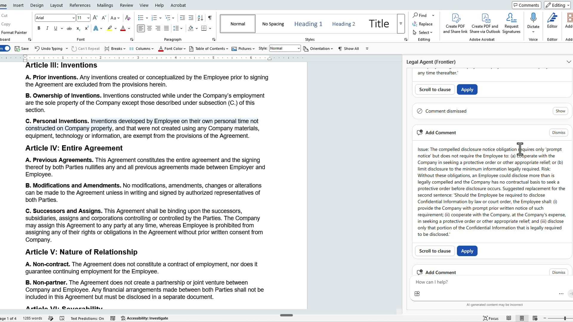This screenshot has width=573, height=322.
Task: Adjust the zoom slider
Action: 565,318
